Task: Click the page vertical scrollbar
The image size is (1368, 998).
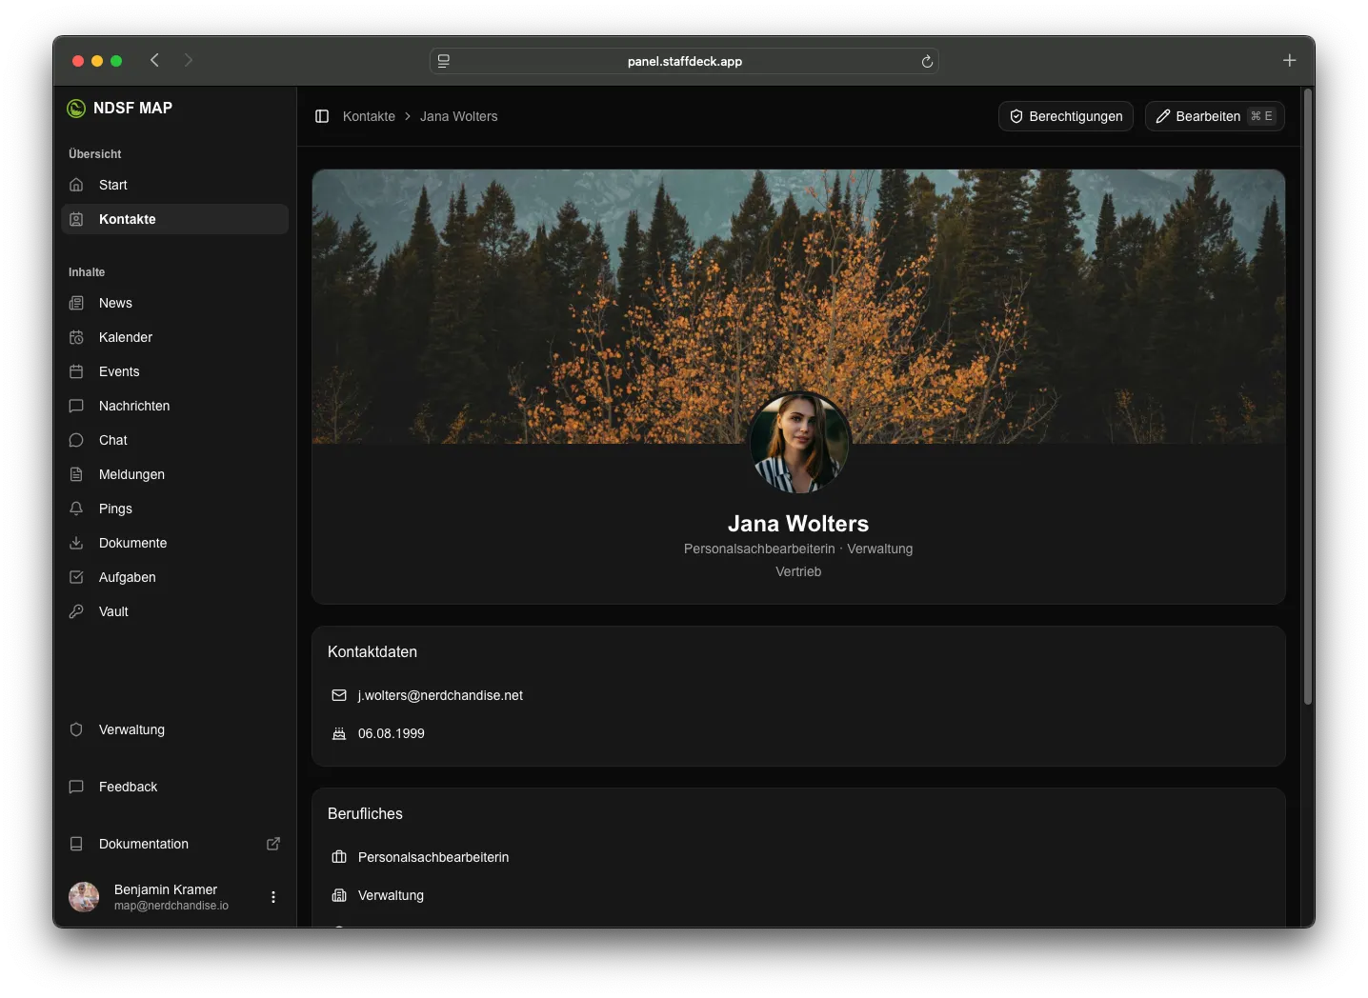Action: pos(1308,398)
